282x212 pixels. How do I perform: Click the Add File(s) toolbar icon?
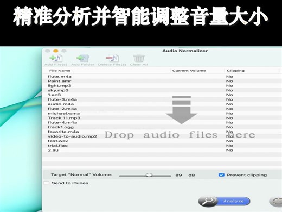[x=56, y=58]
